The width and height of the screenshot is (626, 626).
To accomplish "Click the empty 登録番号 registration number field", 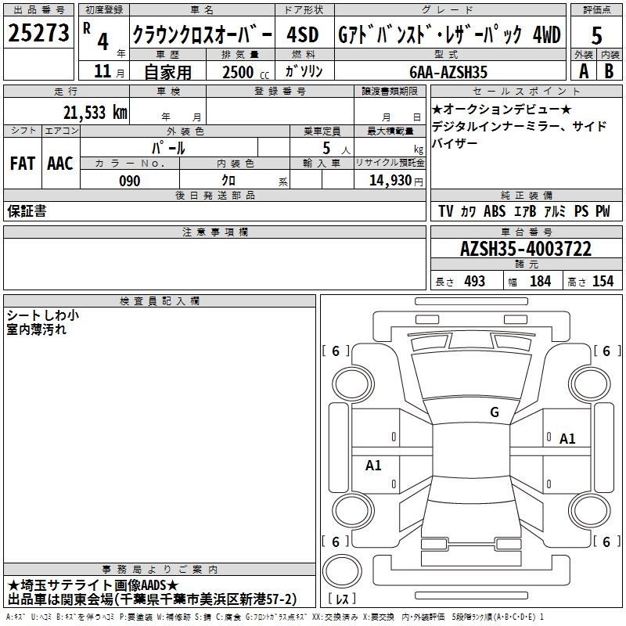I will click(x=280, y=110).
